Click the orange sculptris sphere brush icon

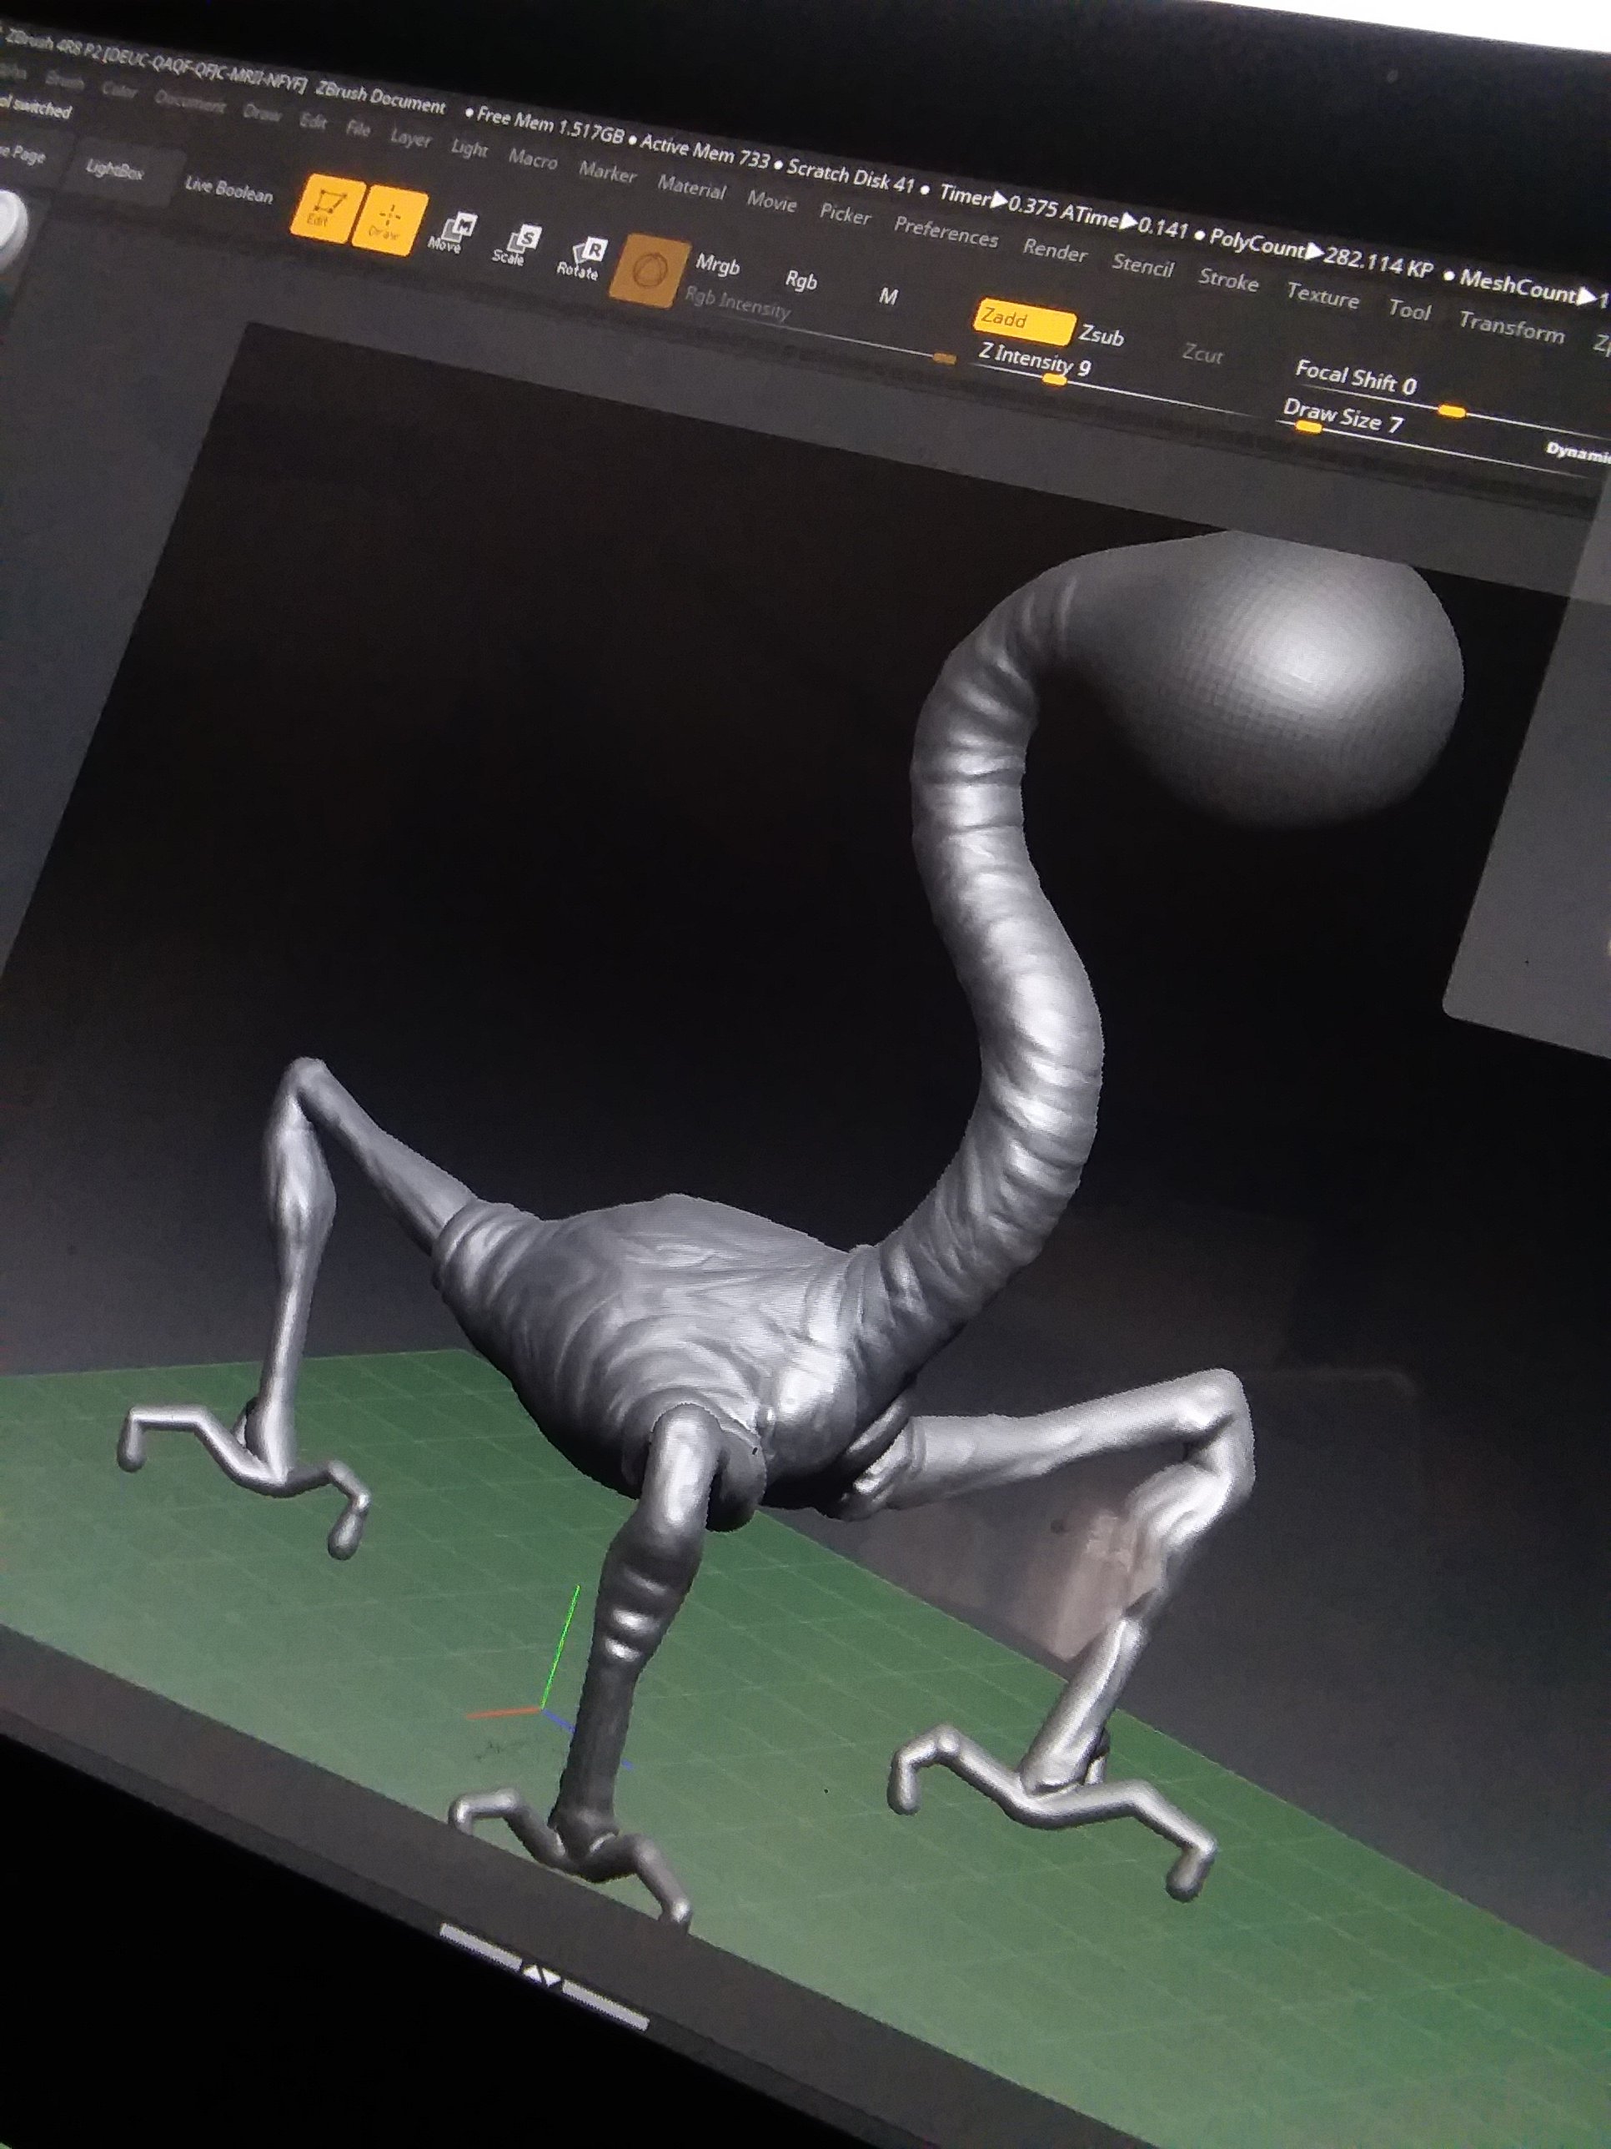tap(650, 270)
